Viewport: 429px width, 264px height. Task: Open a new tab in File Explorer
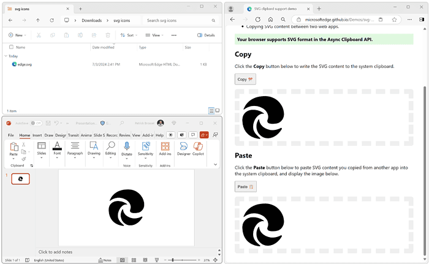coord(80,9)
